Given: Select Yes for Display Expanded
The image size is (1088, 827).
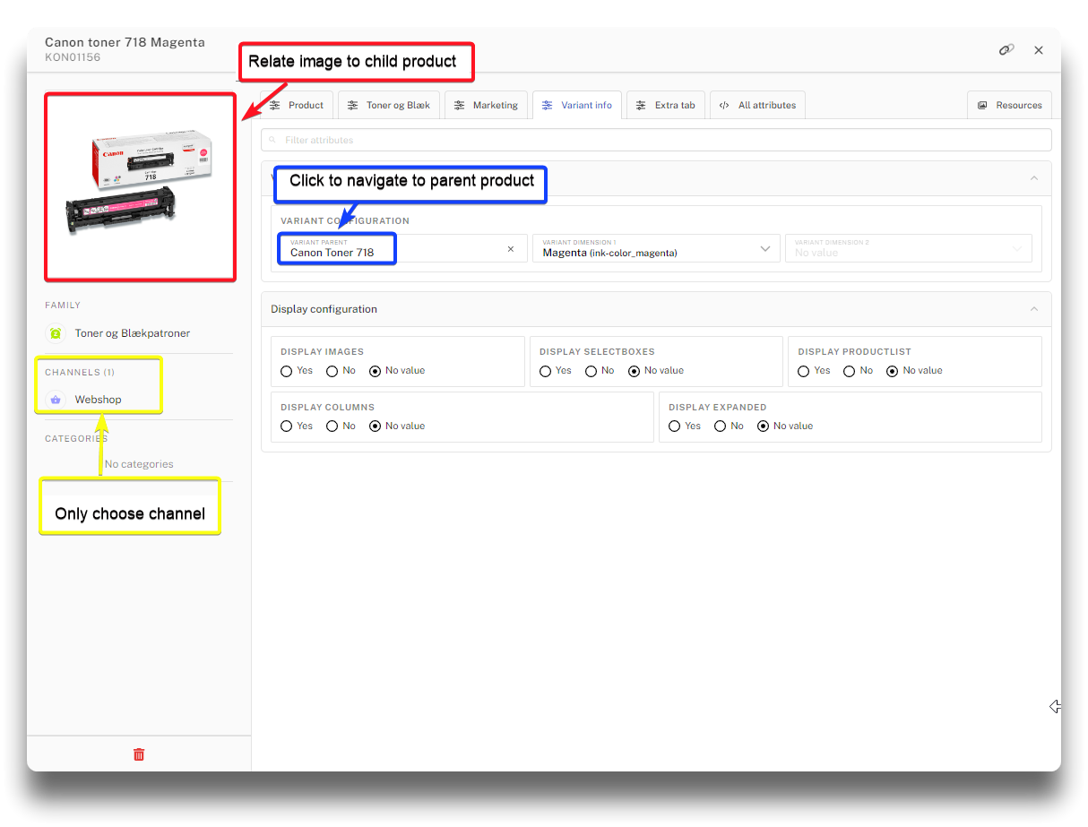Looking at the screenshot, I should pyautogui.click(x=675, y=426).
